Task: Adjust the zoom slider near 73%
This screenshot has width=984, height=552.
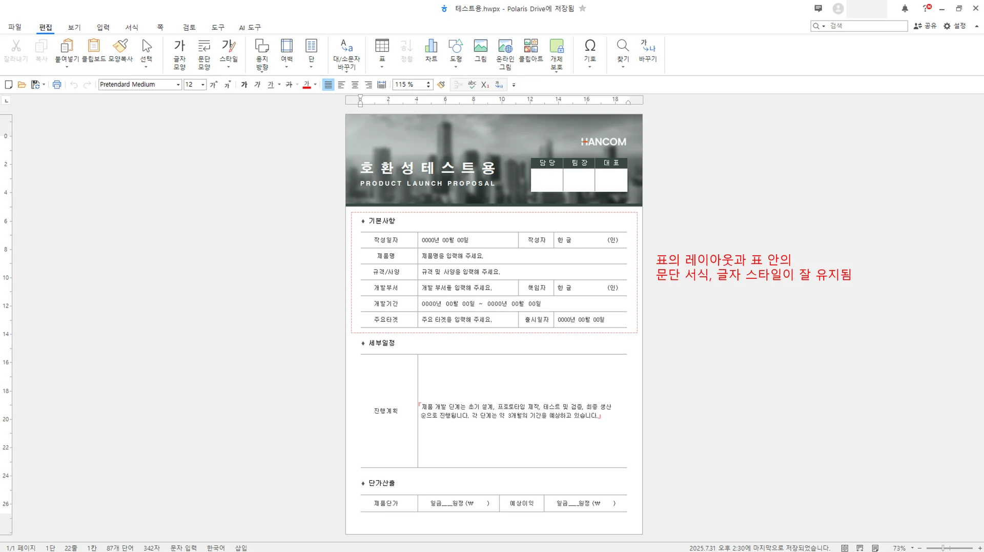Action: (x=943, y=548)
